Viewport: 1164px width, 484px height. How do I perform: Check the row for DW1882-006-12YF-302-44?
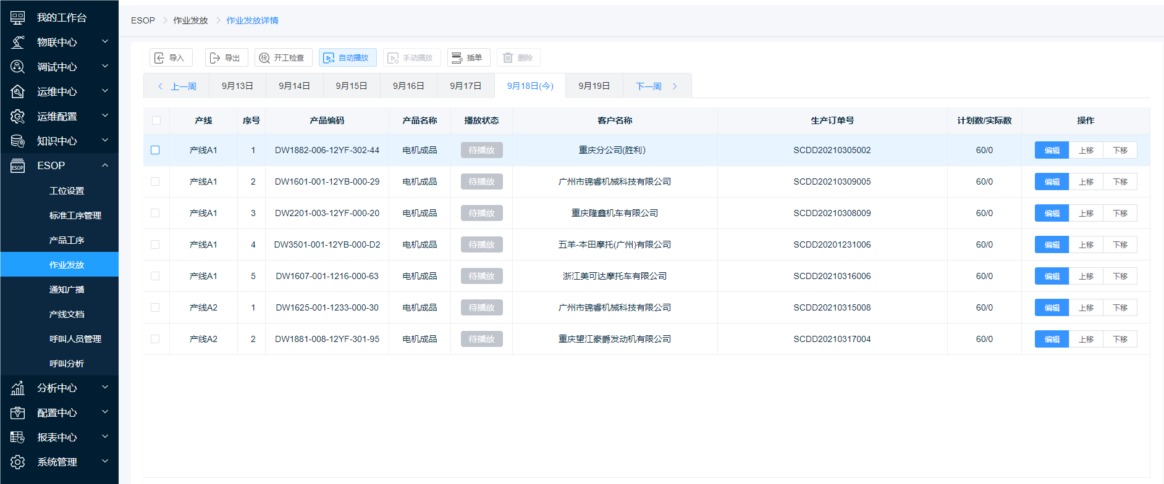pyautogui.click(x=155, y=150)
